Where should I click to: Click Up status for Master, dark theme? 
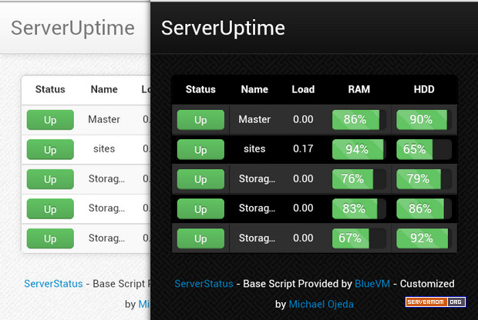pyautogui.click(x=200, y=120)
